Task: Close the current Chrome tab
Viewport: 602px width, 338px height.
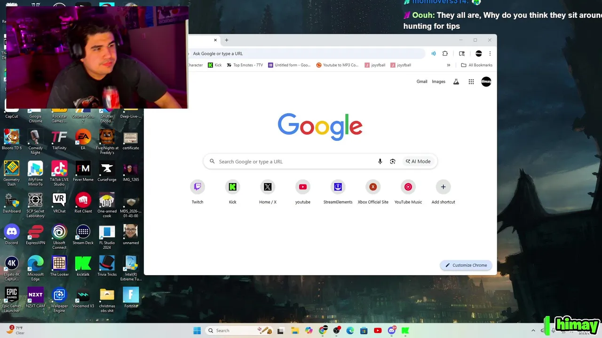Action: [x=215, y=40]
